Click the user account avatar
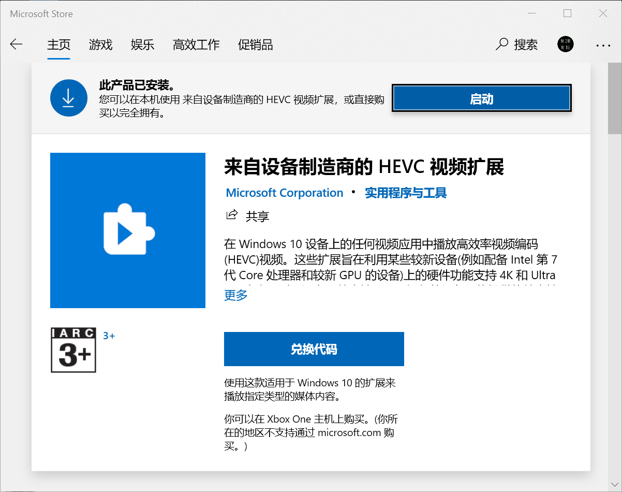 [566, 44]
